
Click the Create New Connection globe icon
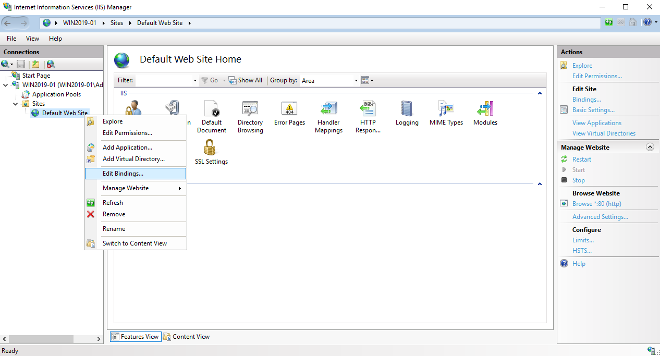(x=5, y=64)
